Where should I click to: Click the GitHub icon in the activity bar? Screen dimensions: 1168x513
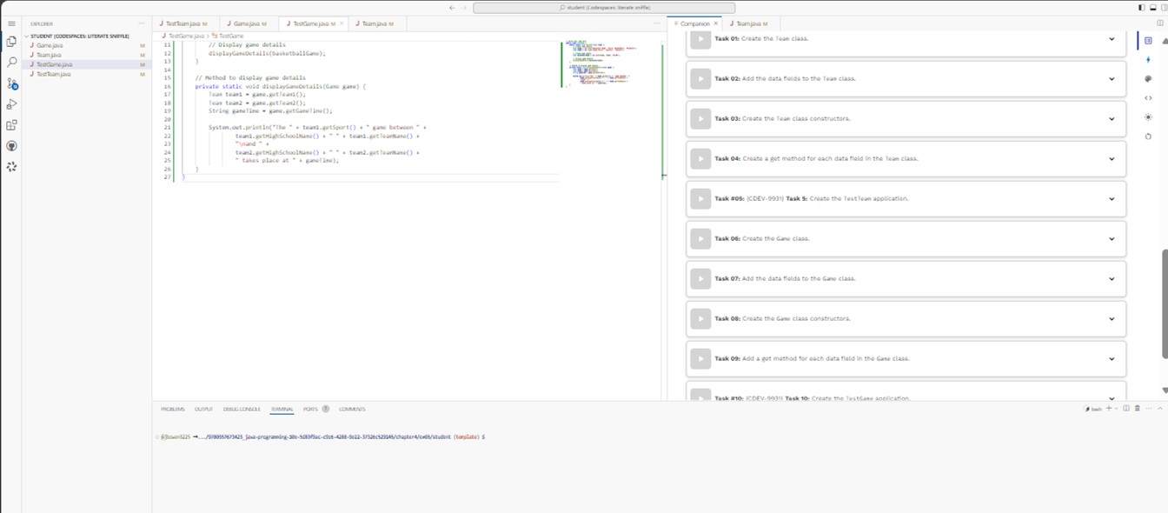tap(11, 145)
